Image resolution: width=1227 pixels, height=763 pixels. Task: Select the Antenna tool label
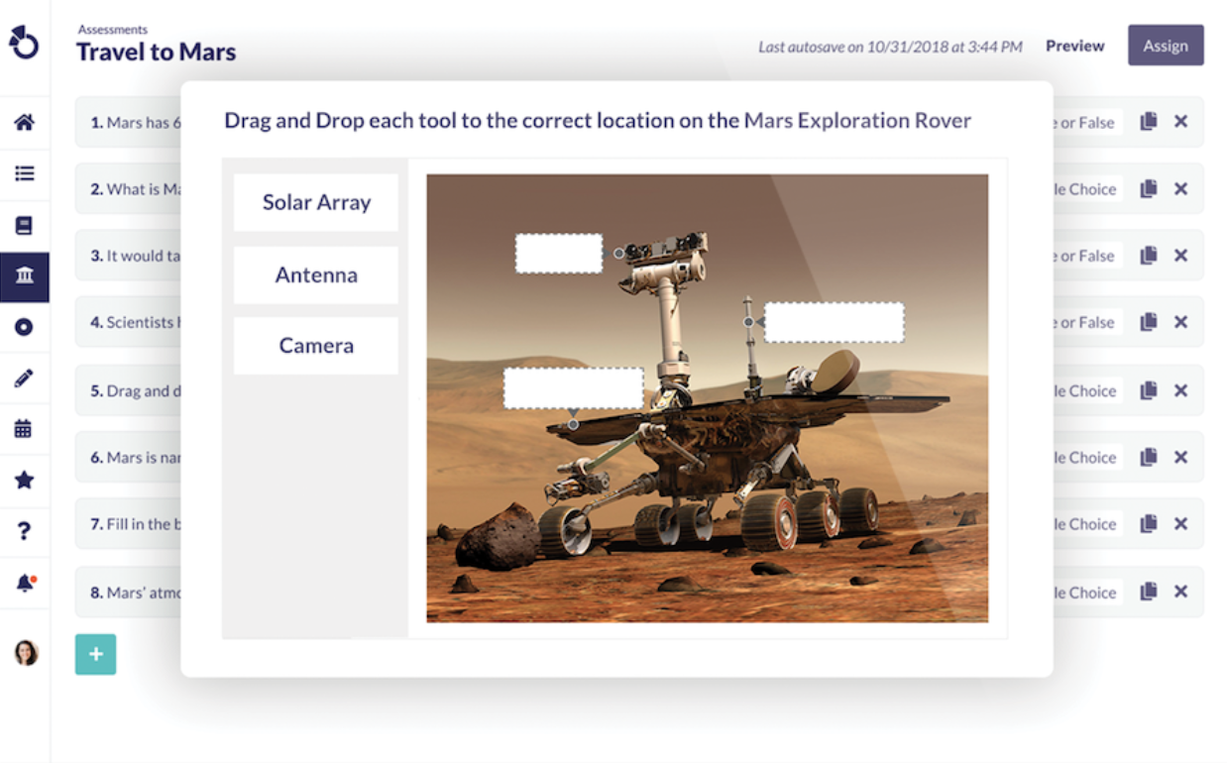pos(316,274)
